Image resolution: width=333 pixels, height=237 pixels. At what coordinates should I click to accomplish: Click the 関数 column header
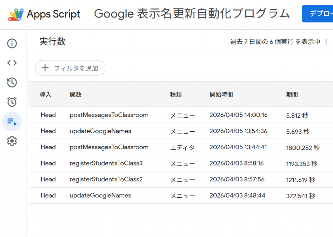(x=75, y=95)
